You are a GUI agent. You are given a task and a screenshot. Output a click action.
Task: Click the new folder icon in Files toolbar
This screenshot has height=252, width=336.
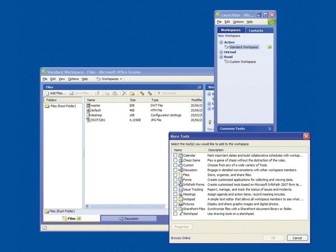tap(133, 93)
